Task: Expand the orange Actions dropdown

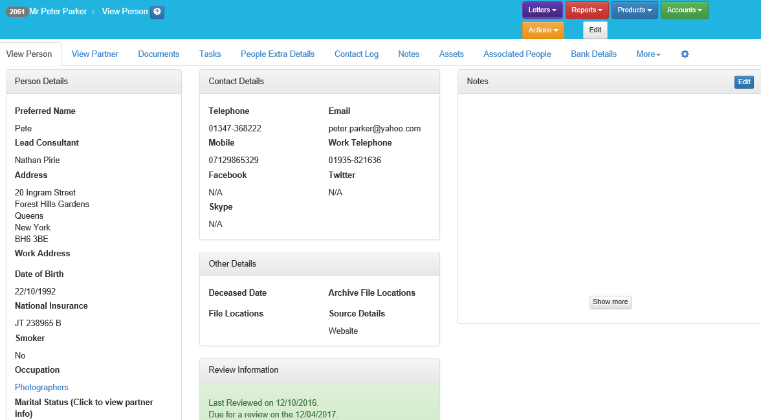Action: 543,30
